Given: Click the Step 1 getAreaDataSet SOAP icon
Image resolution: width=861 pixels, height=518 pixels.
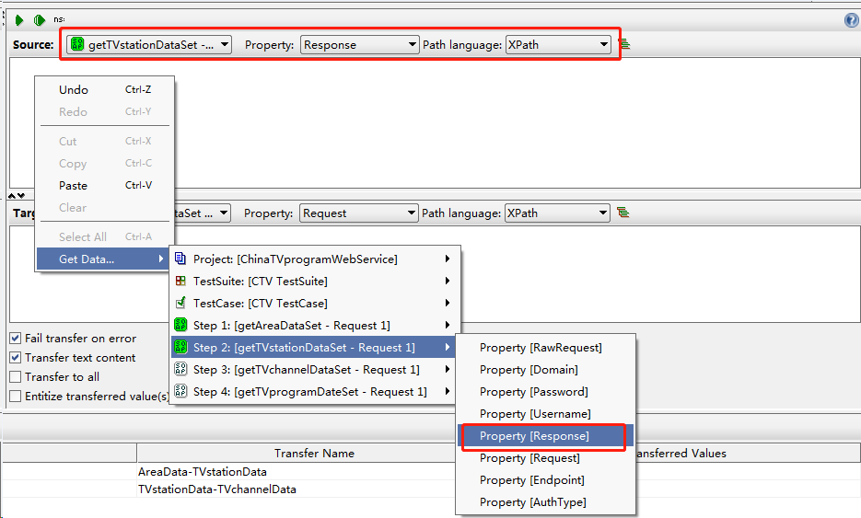Looking at the screenshot, I should coord(180,325).
